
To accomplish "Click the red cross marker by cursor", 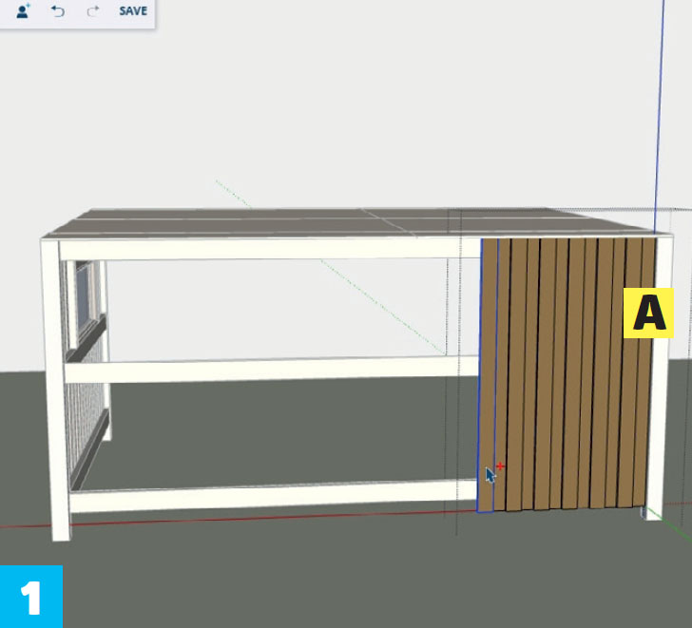I will pos(500,466).
